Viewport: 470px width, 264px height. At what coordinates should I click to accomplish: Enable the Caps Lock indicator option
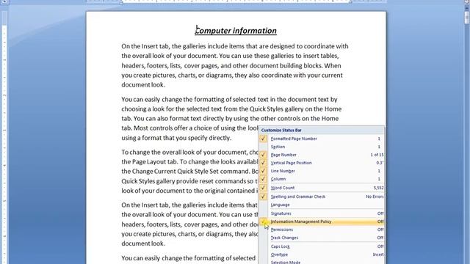[322, 246]
